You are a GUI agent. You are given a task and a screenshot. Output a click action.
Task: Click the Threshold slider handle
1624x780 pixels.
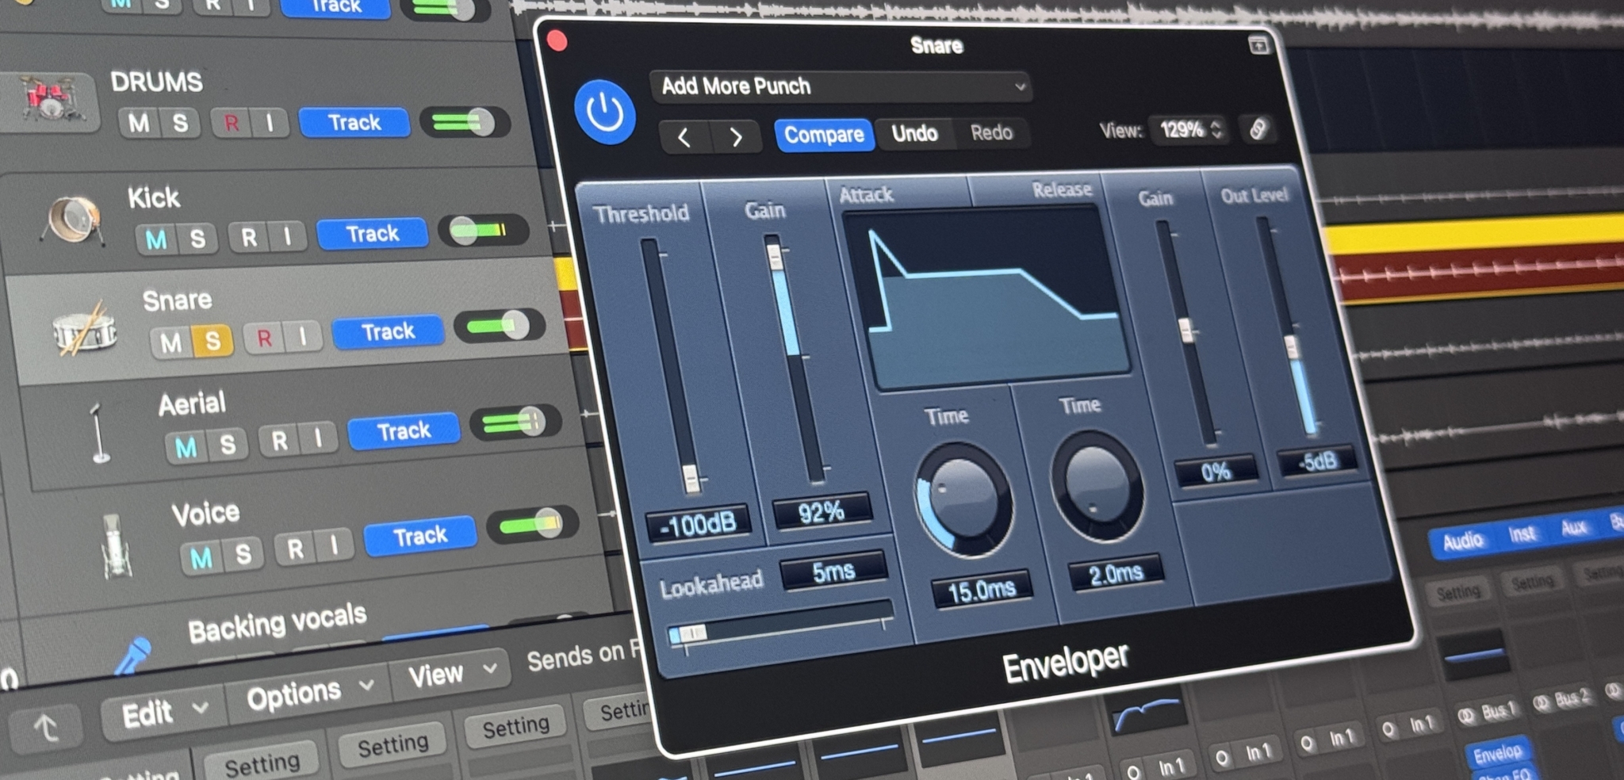click(x=691, y=479)
